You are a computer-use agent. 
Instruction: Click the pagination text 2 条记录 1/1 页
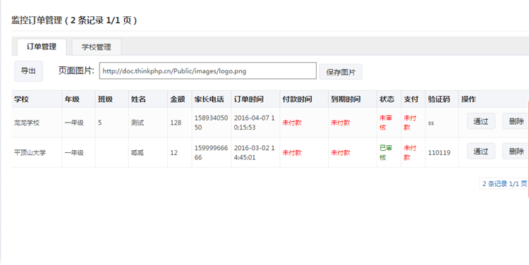tap(504, 184)
